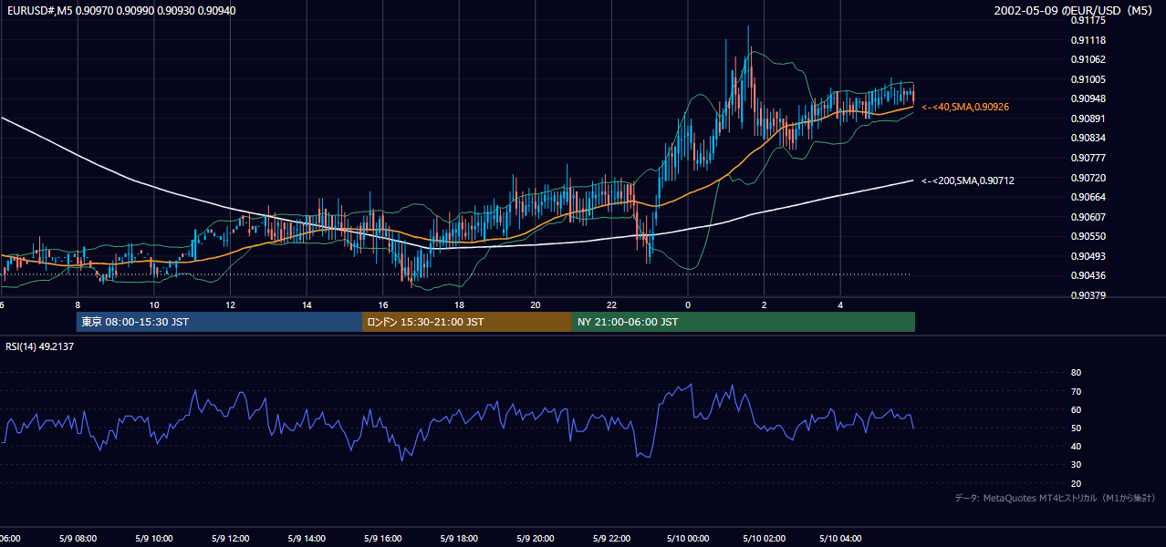1166x547 pixels.
Task: Click hour label 2 under the price chart
Action: (x=765, y=304)
